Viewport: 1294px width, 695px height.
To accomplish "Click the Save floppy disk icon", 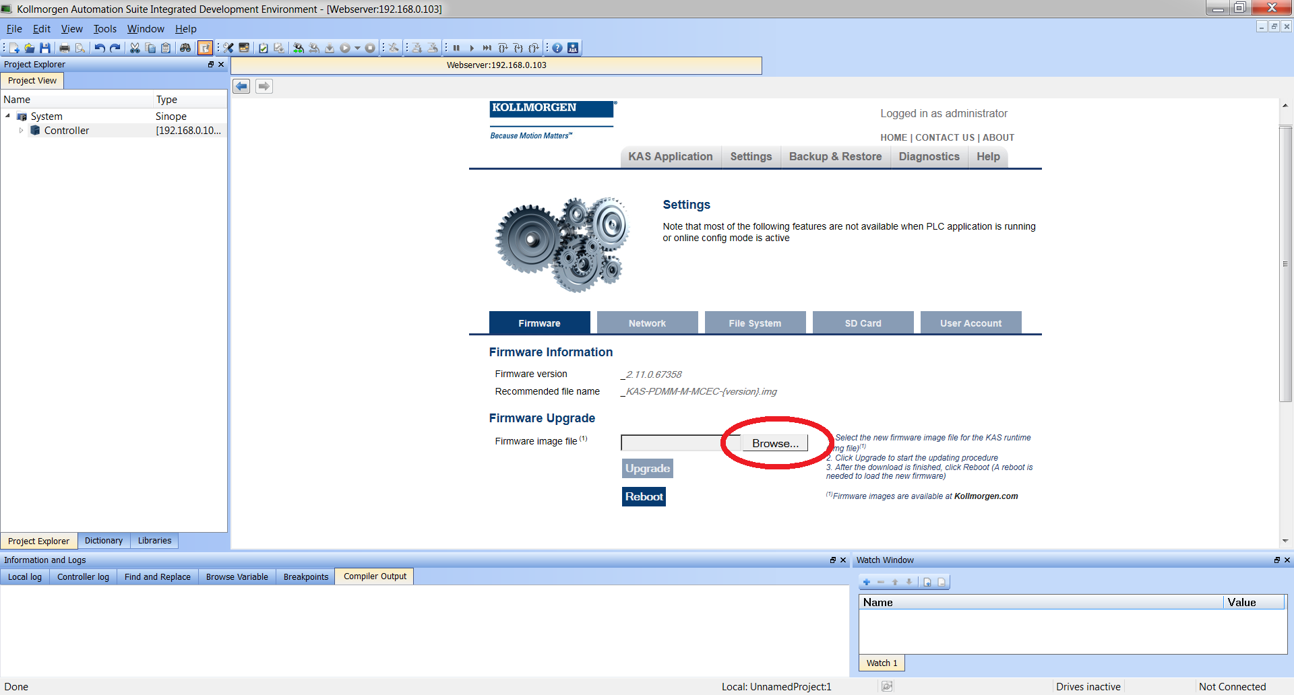I will (x=45, y=48).
